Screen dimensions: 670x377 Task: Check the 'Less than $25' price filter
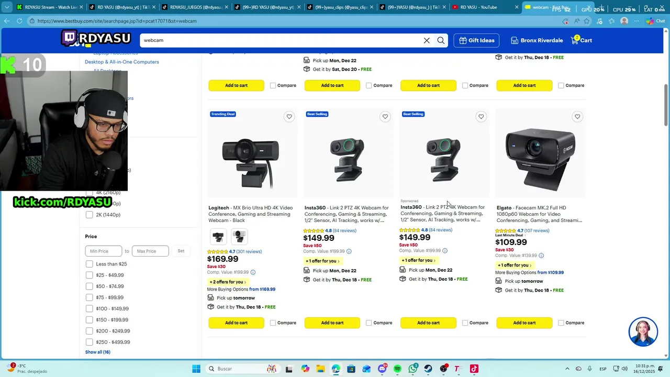(89, 264)
